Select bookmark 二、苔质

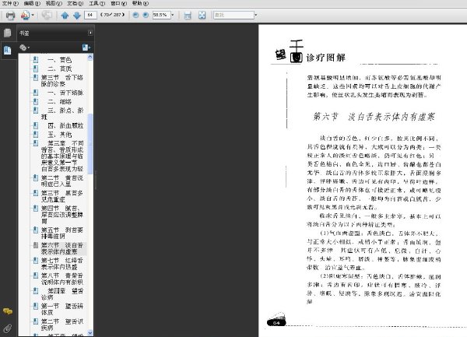click(60, 68)
